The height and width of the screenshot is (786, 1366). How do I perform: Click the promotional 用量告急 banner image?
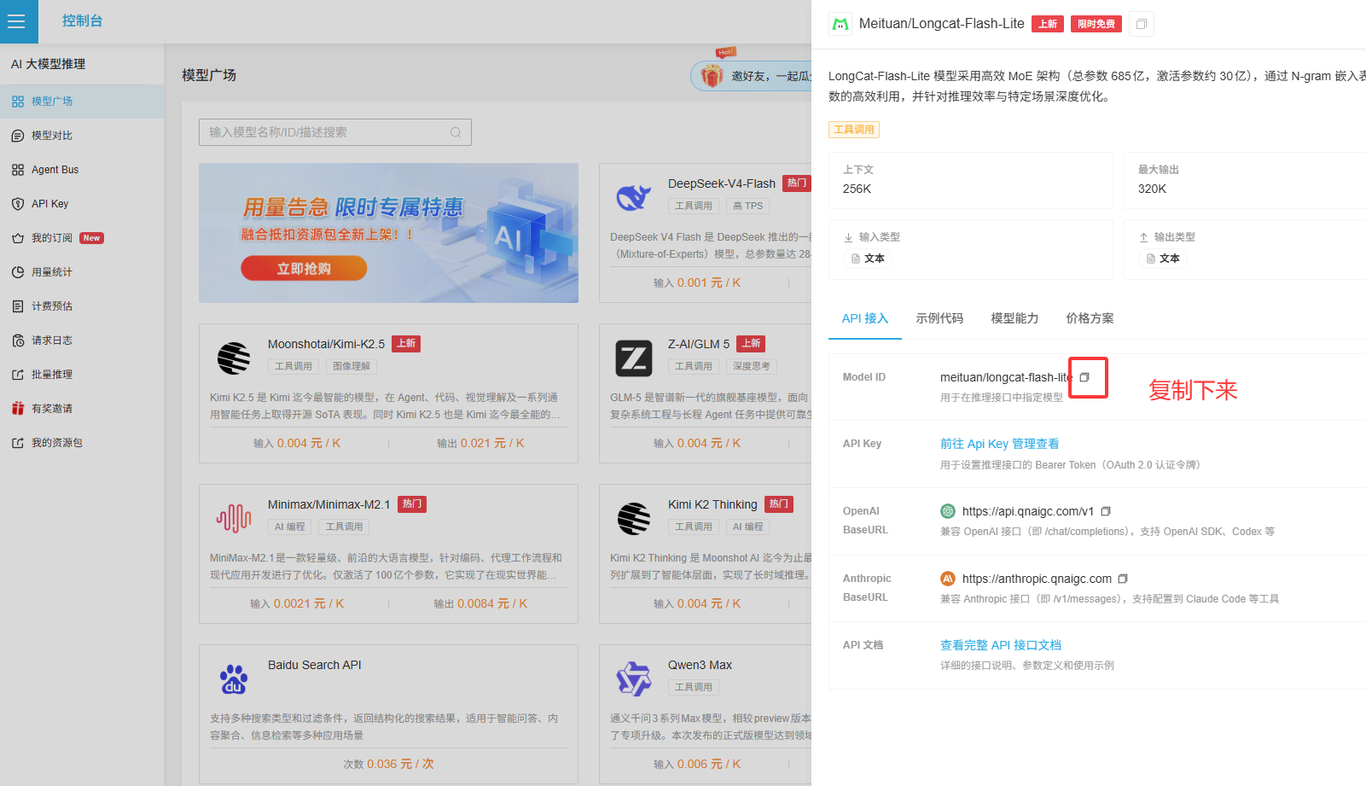coord(388,233)
